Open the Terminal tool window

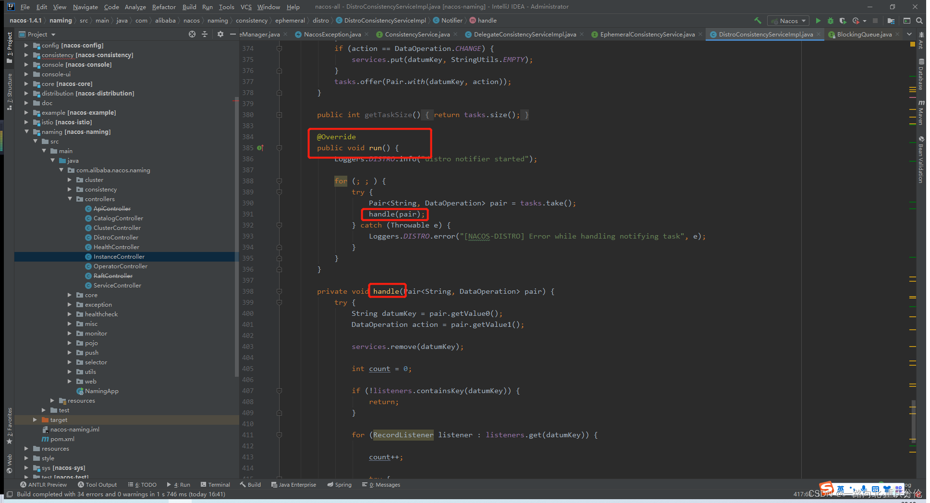click(215, 485)
